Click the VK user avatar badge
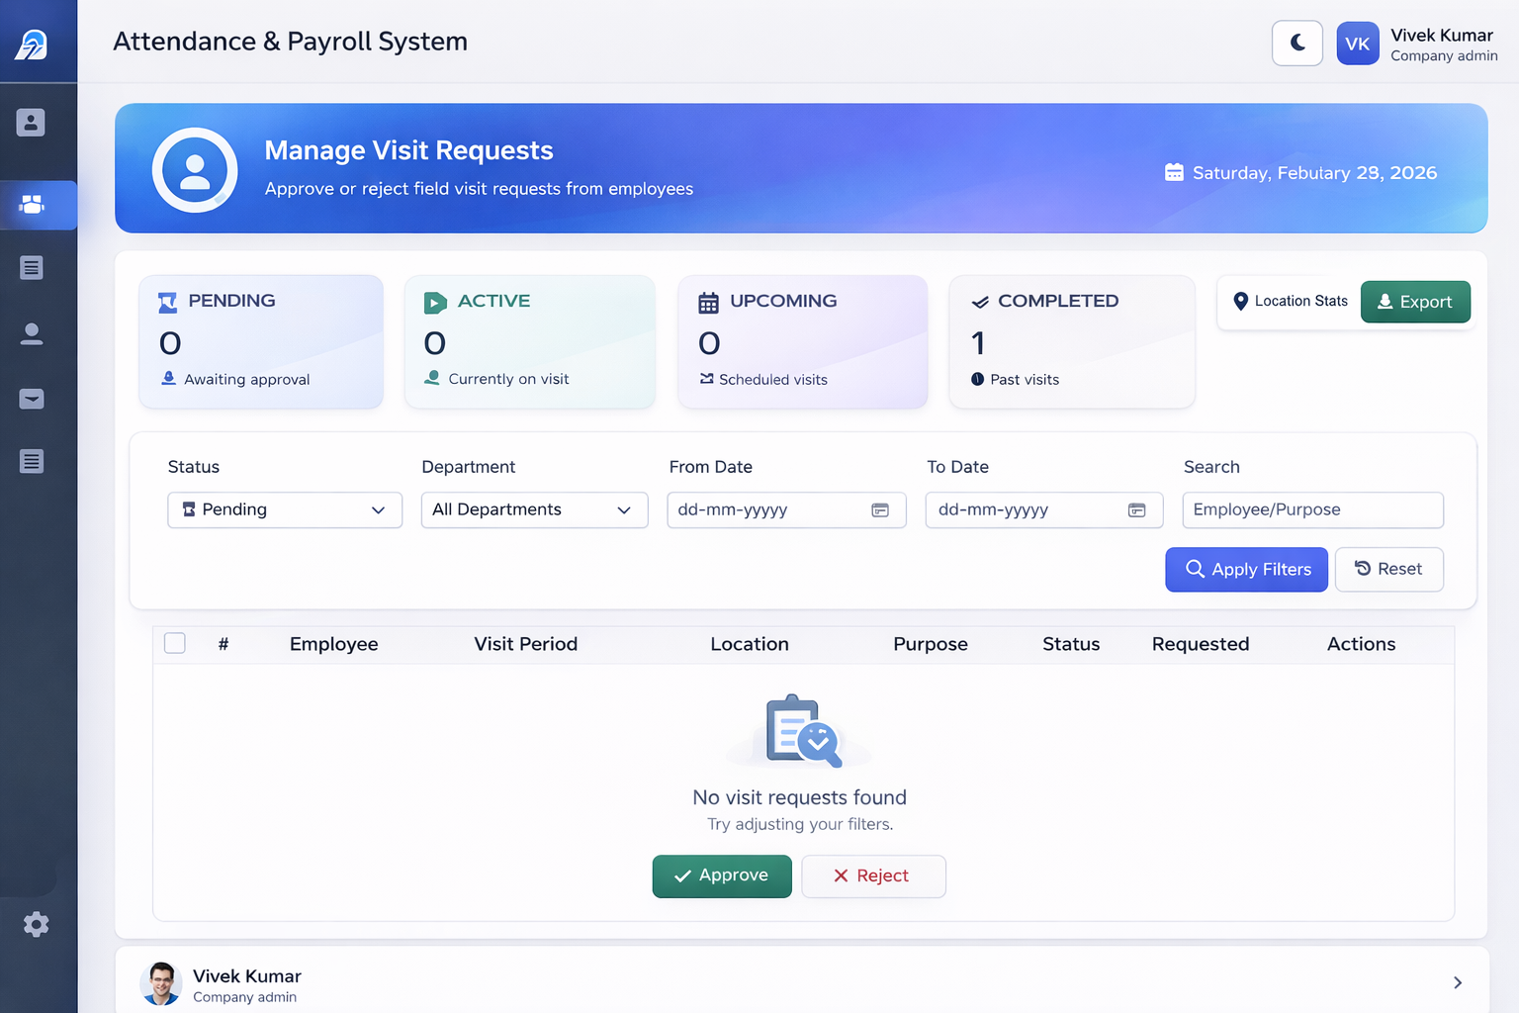 point(1358,44)
